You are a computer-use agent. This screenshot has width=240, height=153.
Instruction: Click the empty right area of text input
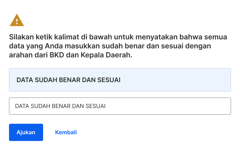(x=168, y=106)
